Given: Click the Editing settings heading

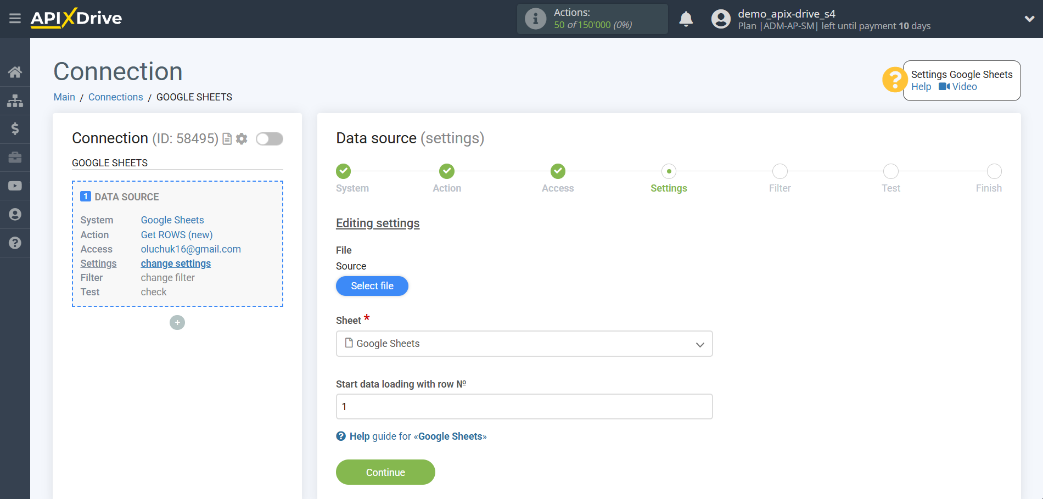Looking at the screenshot, I should (378, 223).
